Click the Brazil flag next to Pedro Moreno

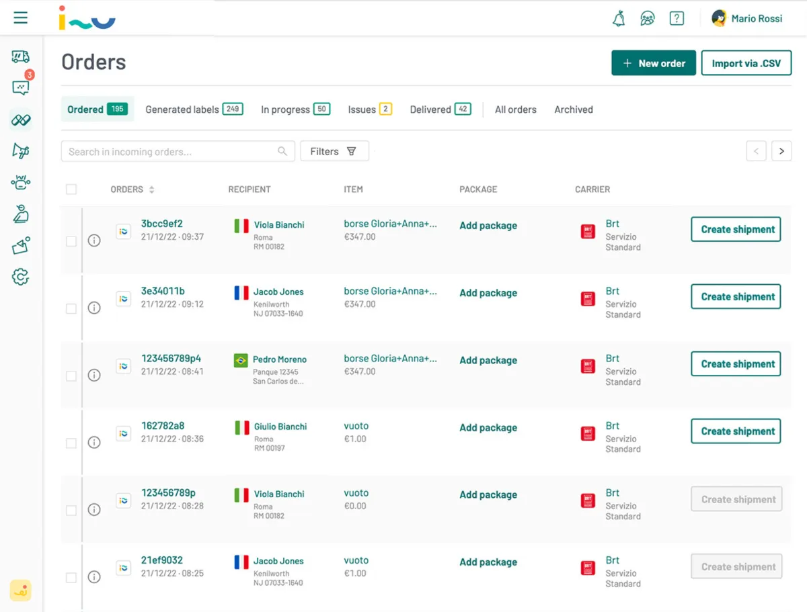click(x=241, y=360)
